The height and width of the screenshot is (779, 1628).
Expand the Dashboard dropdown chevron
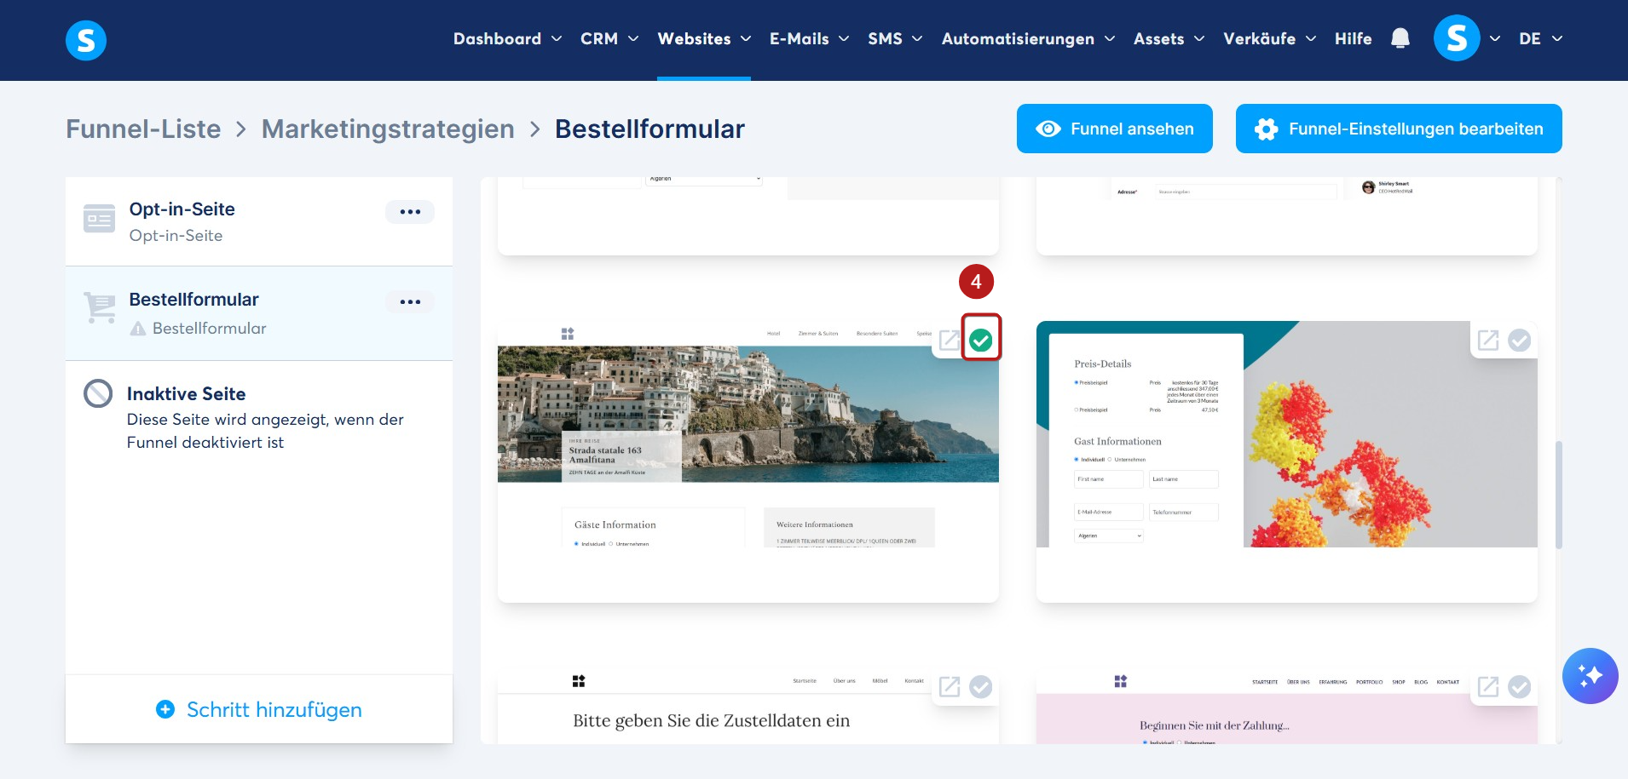557,39
